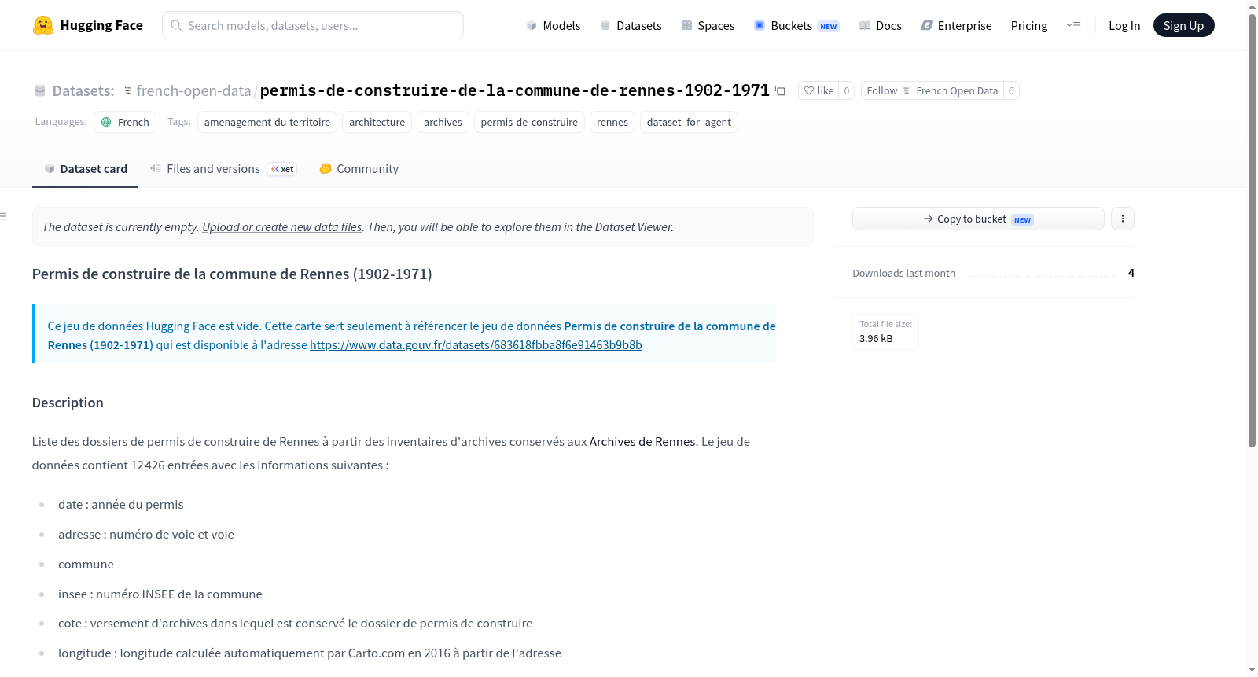Click the 'commune' list item
This screenshot has height=677, width=1258.
pyautogui.click(x=86, y=564)
